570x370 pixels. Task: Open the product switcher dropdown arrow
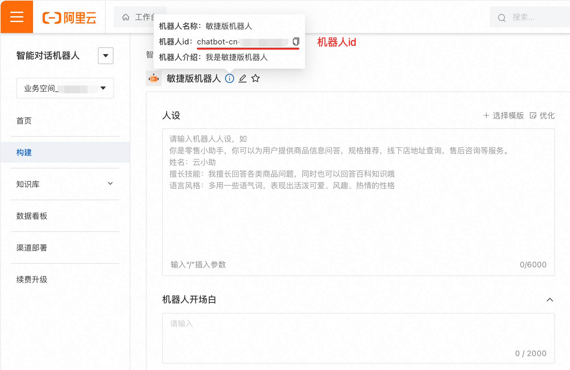coord(106,56)
